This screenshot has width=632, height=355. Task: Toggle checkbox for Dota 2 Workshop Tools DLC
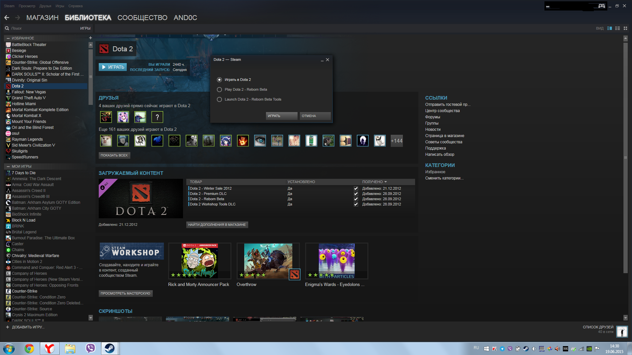[356, 204]
